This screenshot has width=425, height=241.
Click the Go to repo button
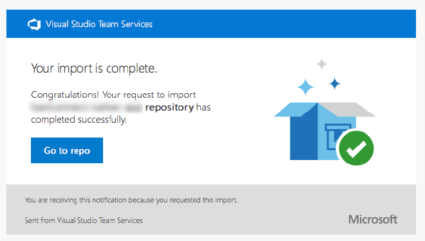tap(67, 150)
